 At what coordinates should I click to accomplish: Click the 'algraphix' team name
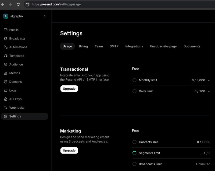[x=17, y=16]
